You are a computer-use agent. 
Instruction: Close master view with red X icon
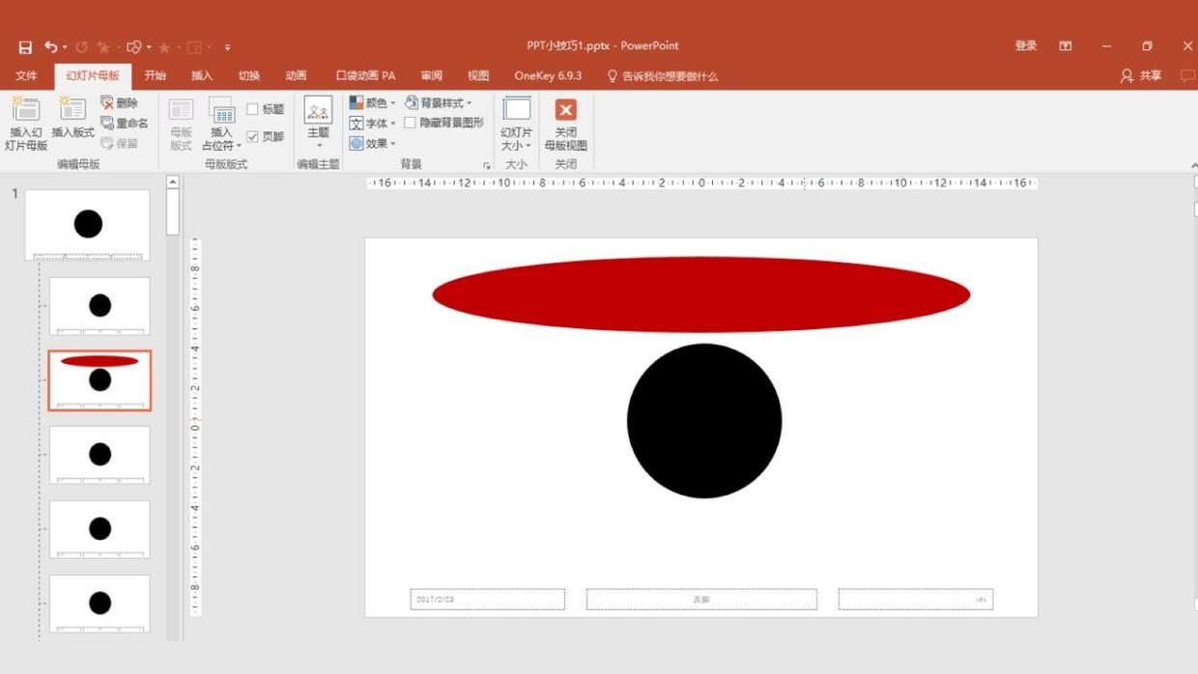[566, 110]
